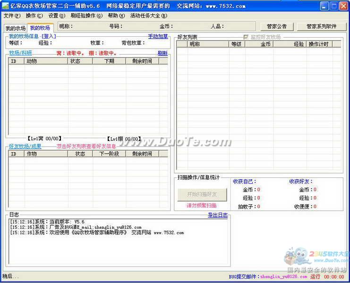
Task: Click the 操作计时 column header
Action: tap(319, 44)
